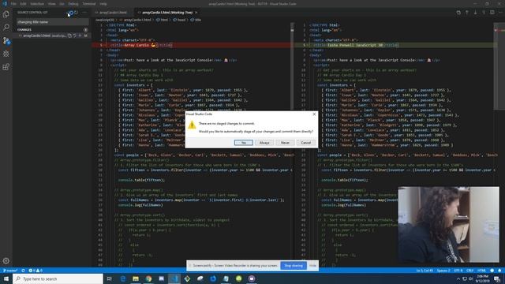Click the open file icon in editor toolbar
Screen dimensions: 505x284
458,13
